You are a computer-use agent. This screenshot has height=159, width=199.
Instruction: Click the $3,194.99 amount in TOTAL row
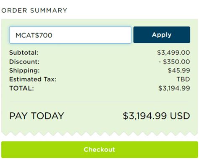click(x=174, y=88)
